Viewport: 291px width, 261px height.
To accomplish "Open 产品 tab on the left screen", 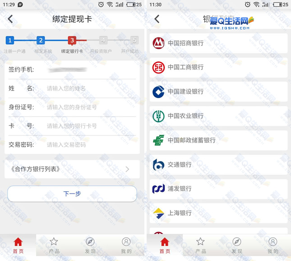I will click(54, 245).
